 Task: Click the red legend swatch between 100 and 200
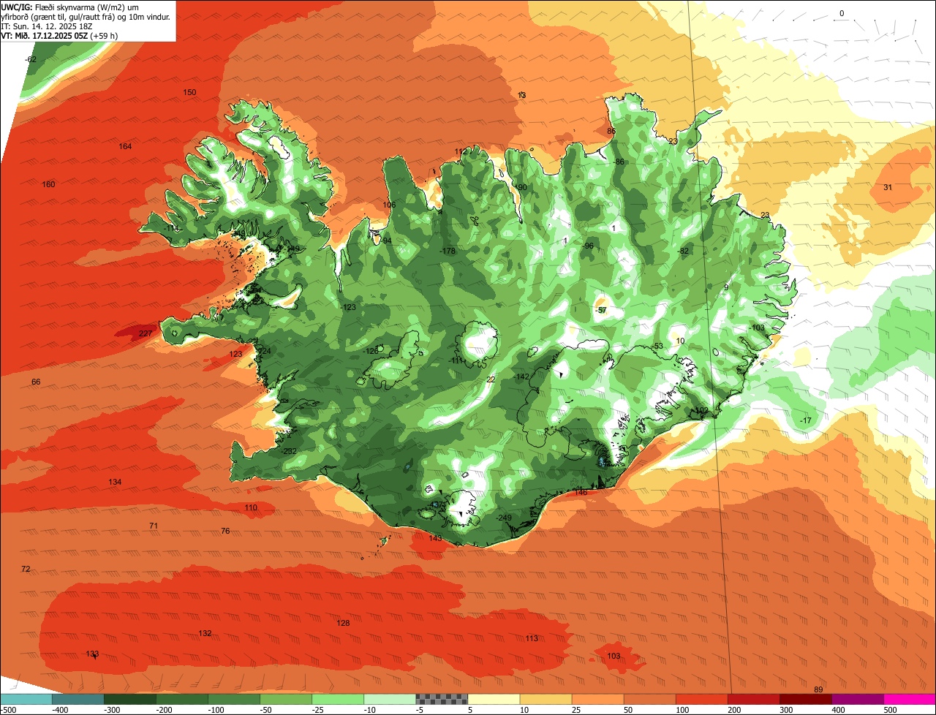click(x=701, y=699)
